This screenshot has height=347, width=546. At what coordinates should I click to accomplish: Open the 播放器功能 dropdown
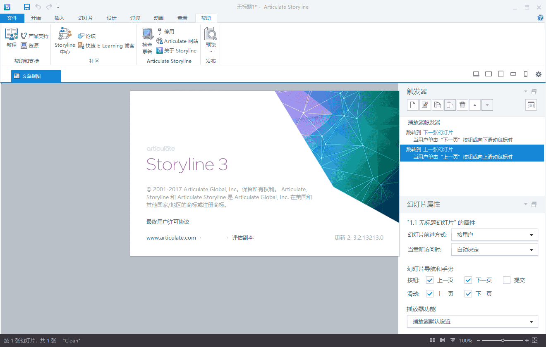pos(472,321)
